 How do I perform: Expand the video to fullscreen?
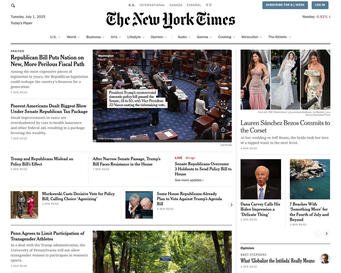[223, 102]
